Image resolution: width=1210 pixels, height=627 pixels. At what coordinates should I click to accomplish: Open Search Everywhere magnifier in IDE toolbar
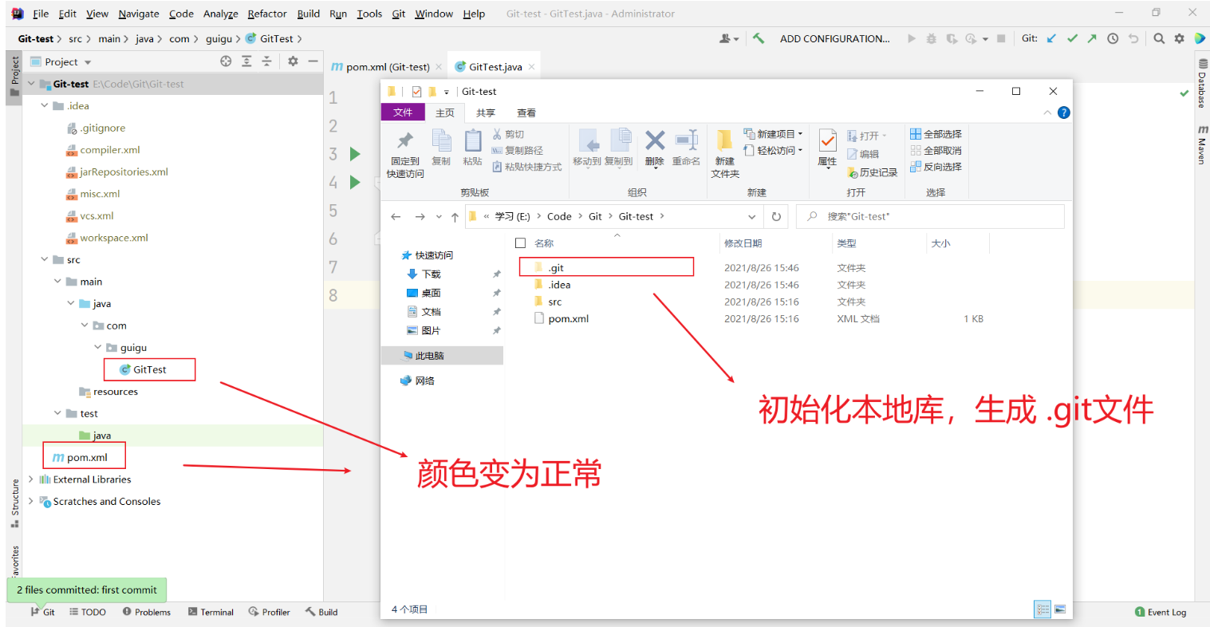1159,38
